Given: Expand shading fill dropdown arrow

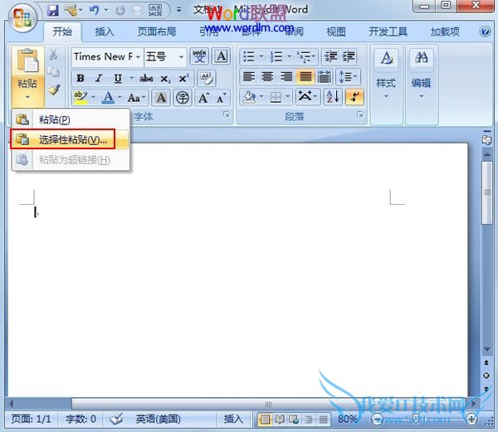Looking at the screenshot, I should [x=261, y=96].
